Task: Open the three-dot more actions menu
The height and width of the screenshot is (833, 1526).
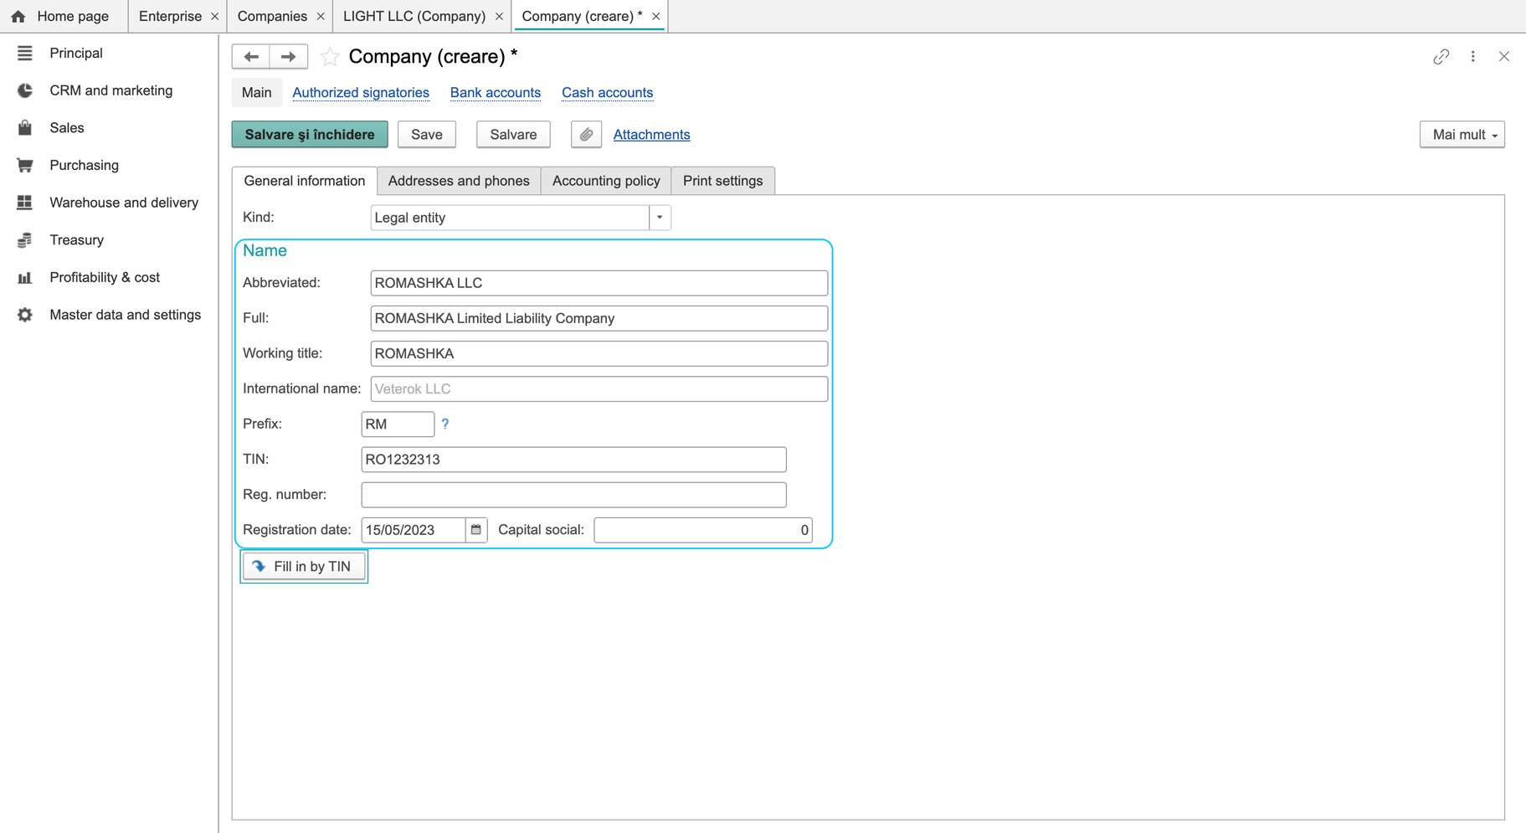Action: click(x=1473, y=56)
